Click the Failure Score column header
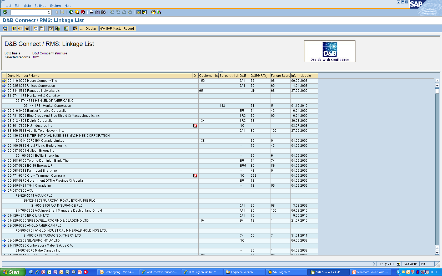The image size is (442, 276). coord(280,76)
